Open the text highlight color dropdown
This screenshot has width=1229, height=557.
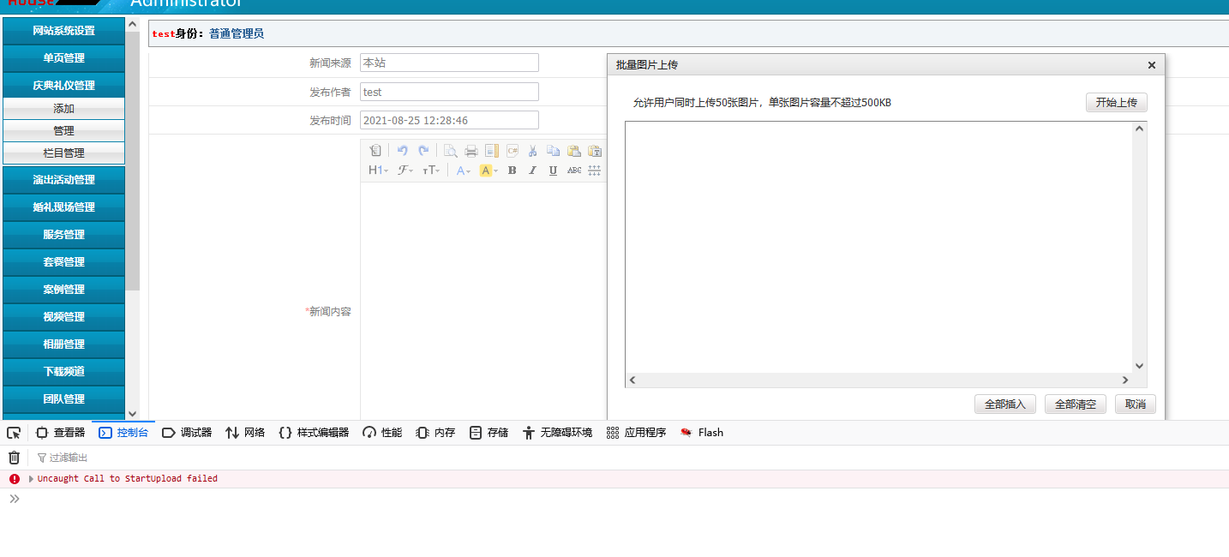pyautogui.click(x=489, y=171)
